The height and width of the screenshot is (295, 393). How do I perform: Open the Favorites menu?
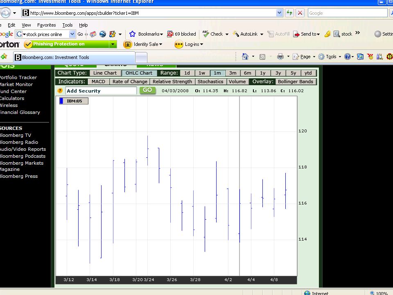point(46,25)
